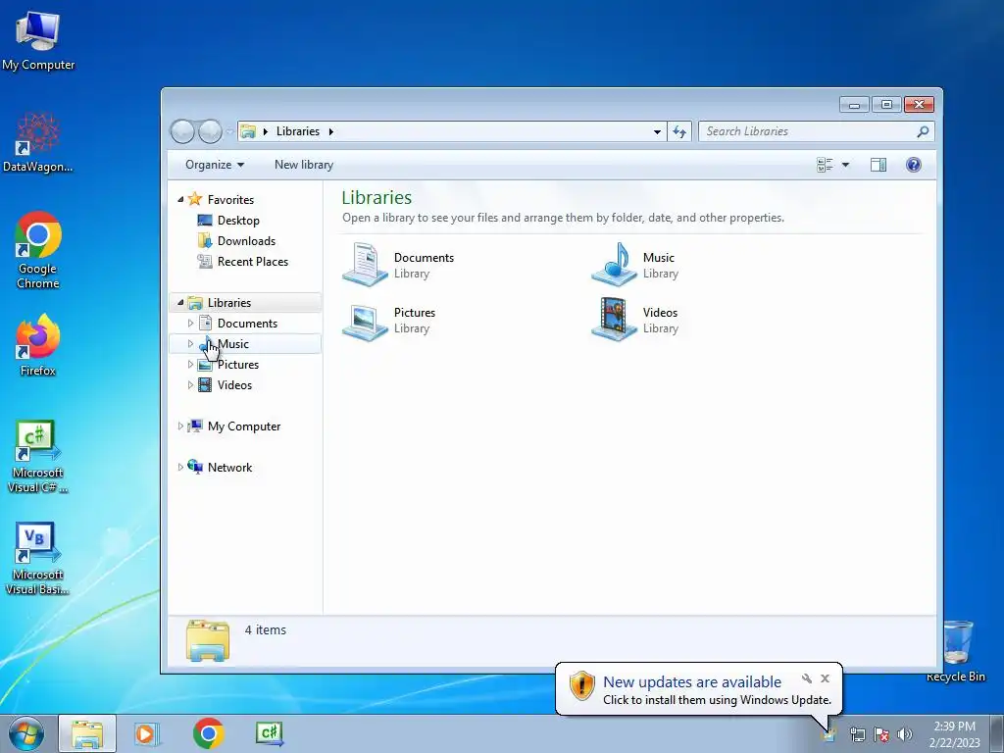This screenshot has width=1004, height=753.
Task: Select Videos in navigation tree
Action: [234, 384]
